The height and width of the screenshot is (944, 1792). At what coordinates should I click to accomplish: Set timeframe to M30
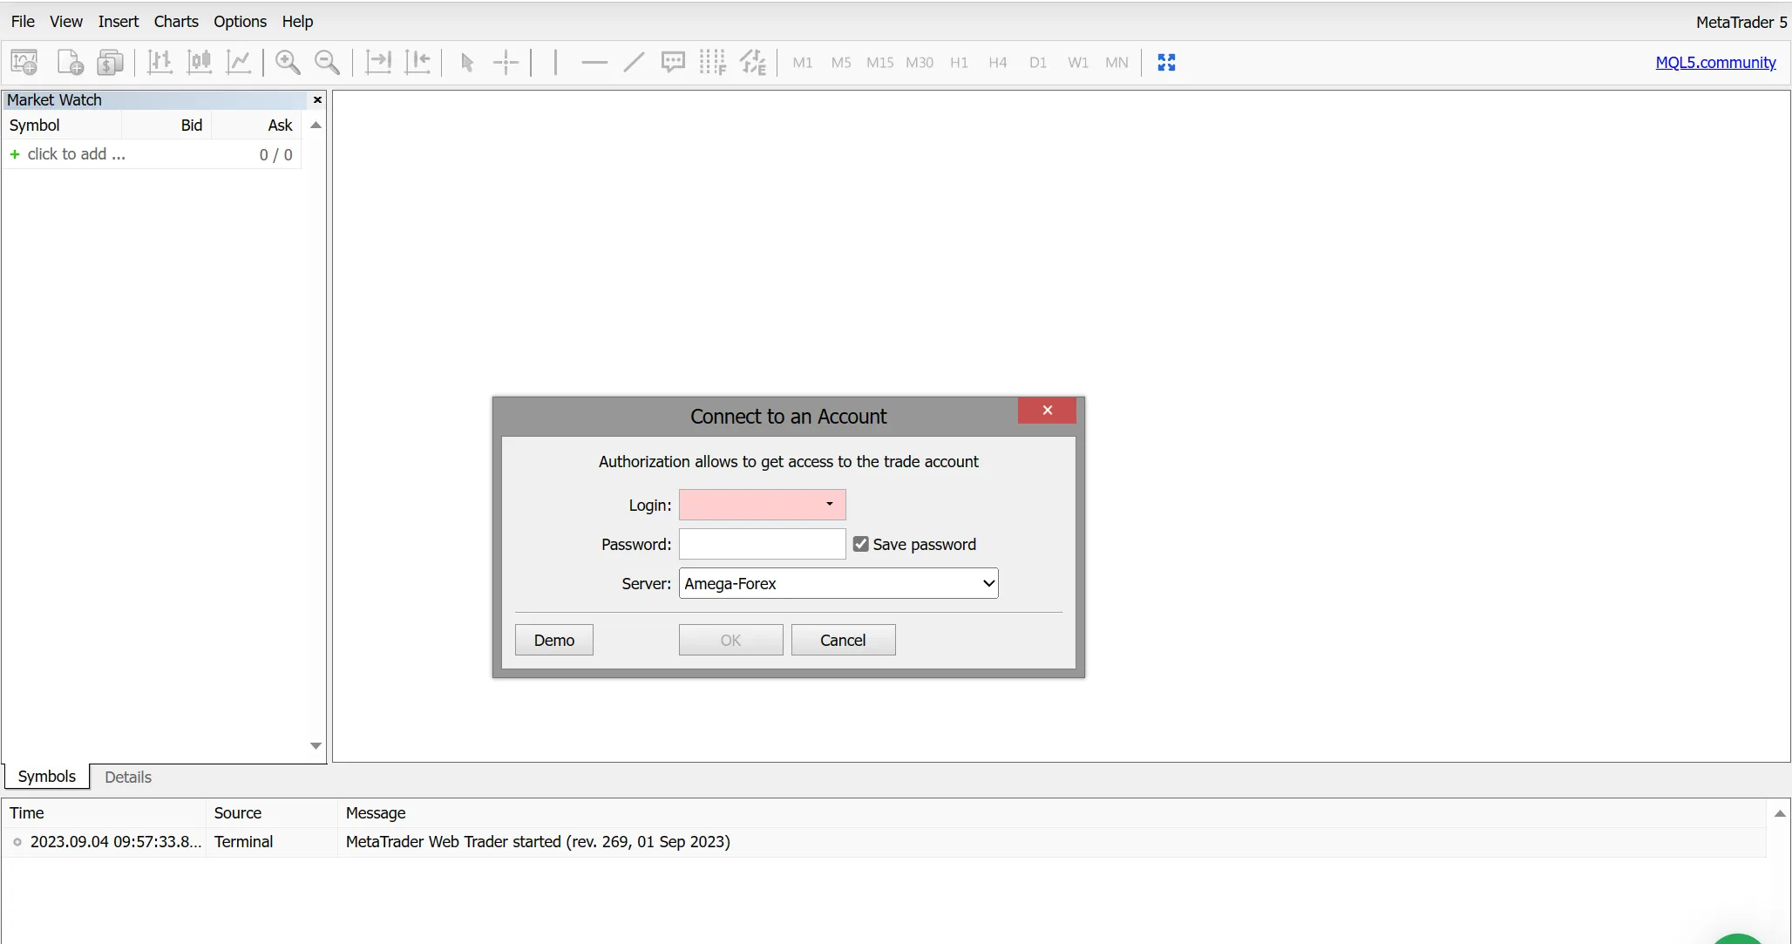[x=920, y=63]
